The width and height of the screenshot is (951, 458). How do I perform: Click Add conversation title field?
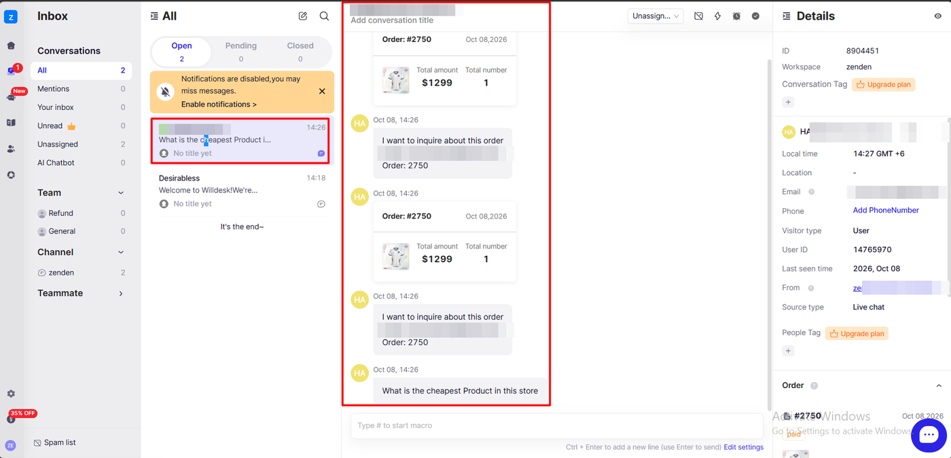click(x=392, y=20)
